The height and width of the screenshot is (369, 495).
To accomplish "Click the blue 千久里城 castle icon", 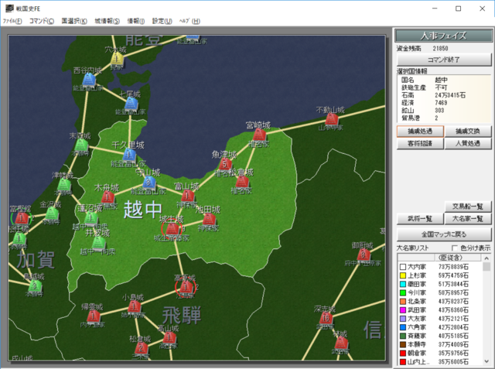I will (x=129, y=155).
